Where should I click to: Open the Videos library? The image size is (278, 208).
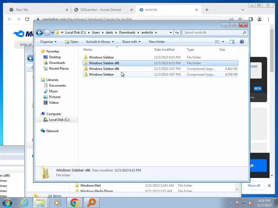coord(54,103)
